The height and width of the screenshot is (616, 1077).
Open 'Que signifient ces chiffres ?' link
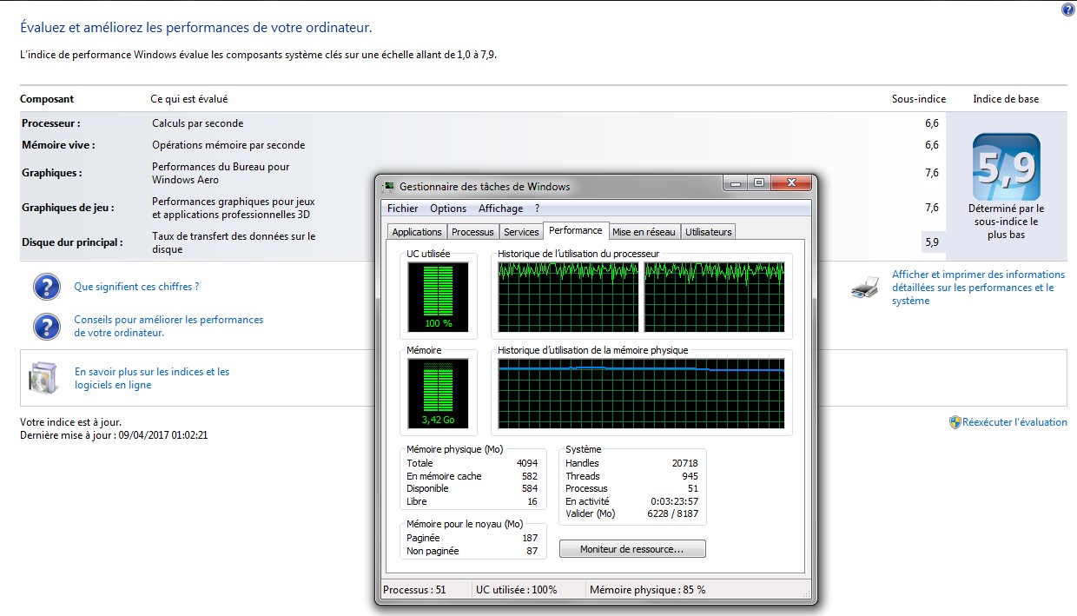pos(136,287)
